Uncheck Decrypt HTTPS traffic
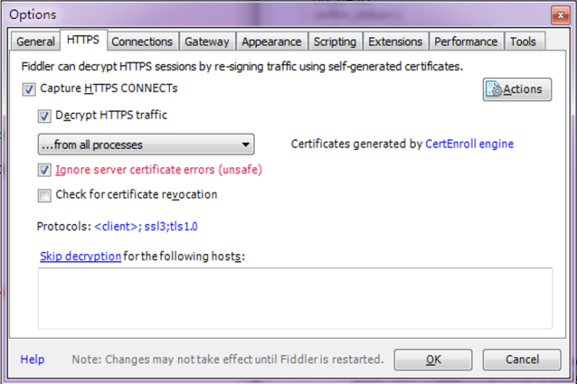The height and width of the screenshot is (384, 577). pyautogui.click(x=45, y=116)
